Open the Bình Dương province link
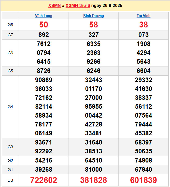Image resolution: width=170 pixels, height=187 pixels. [94, 16]
